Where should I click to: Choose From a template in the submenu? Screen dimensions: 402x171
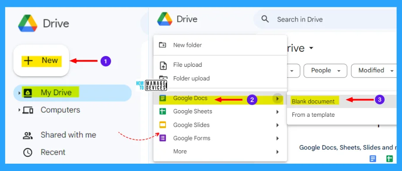tap(342, 115)
